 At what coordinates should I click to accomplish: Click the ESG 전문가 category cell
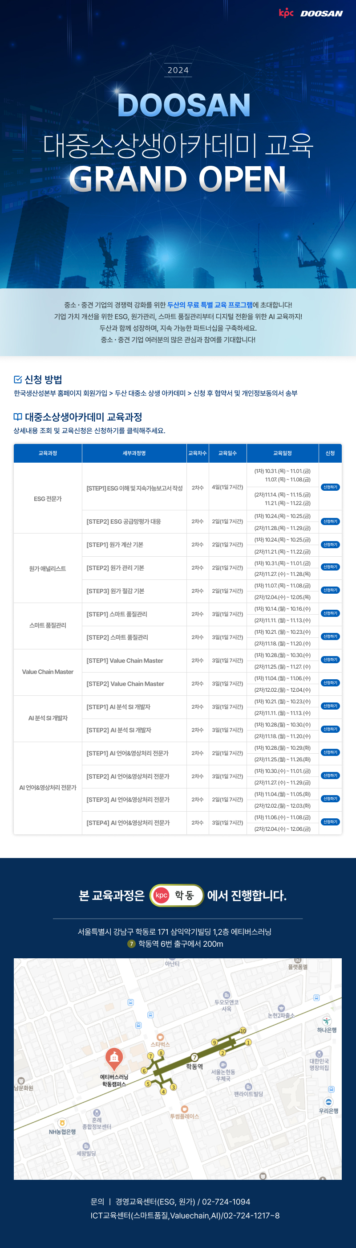(48, 498)
